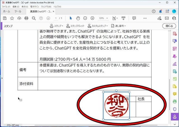
Task: Send the file by email envelope icon
Action: (167, 18)
